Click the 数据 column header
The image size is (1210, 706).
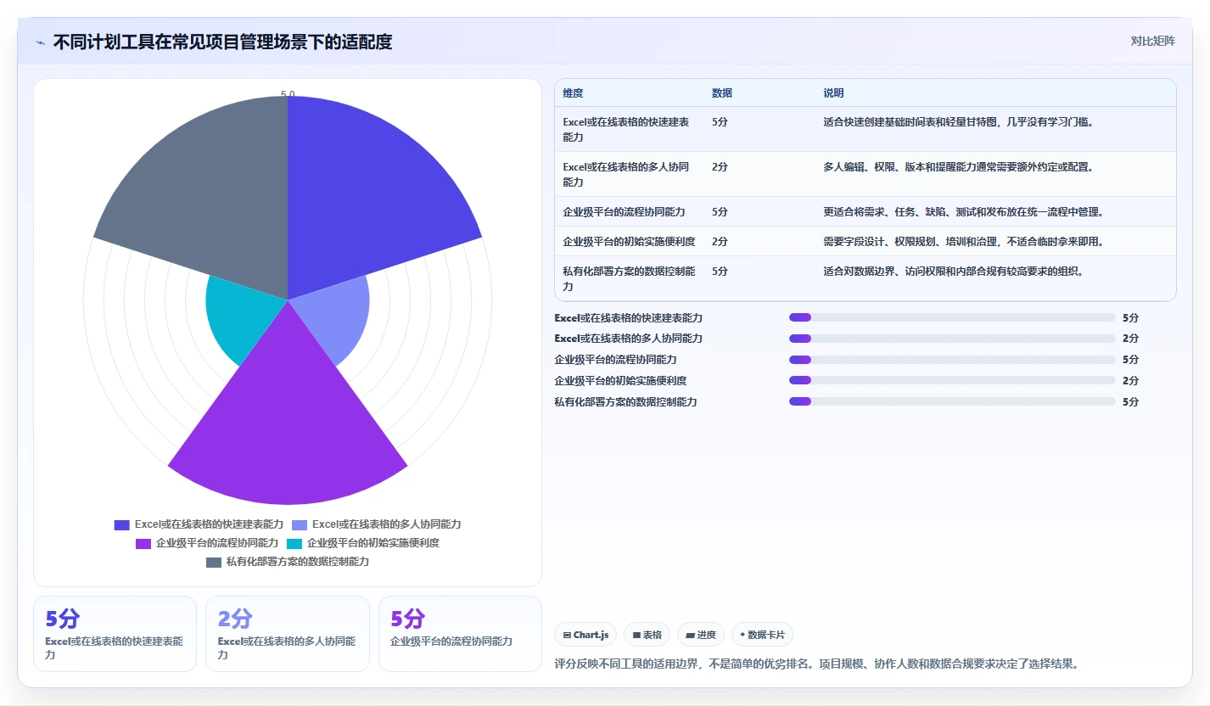point(722,93)
